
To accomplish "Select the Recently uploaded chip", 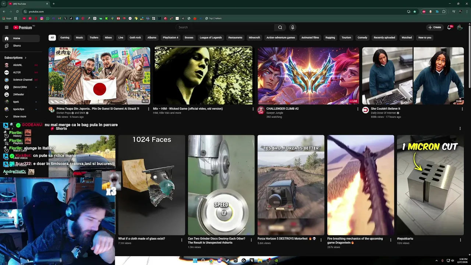I will (384, 38).
